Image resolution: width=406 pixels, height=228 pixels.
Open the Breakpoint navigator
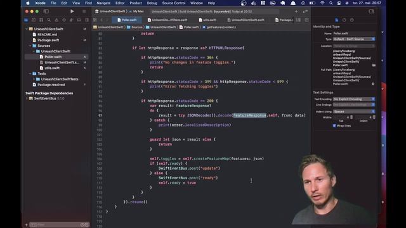pyautogui.click(x=79, y=20)
